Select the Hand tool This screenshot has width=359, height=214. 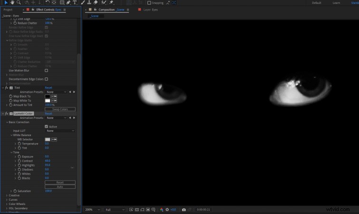click(12, 2)
